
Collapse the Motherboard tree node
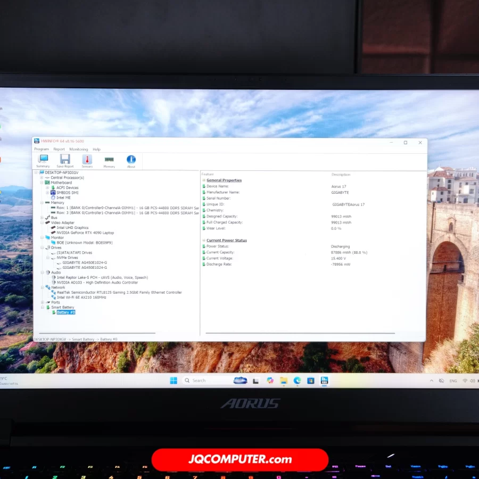(42, 183)
